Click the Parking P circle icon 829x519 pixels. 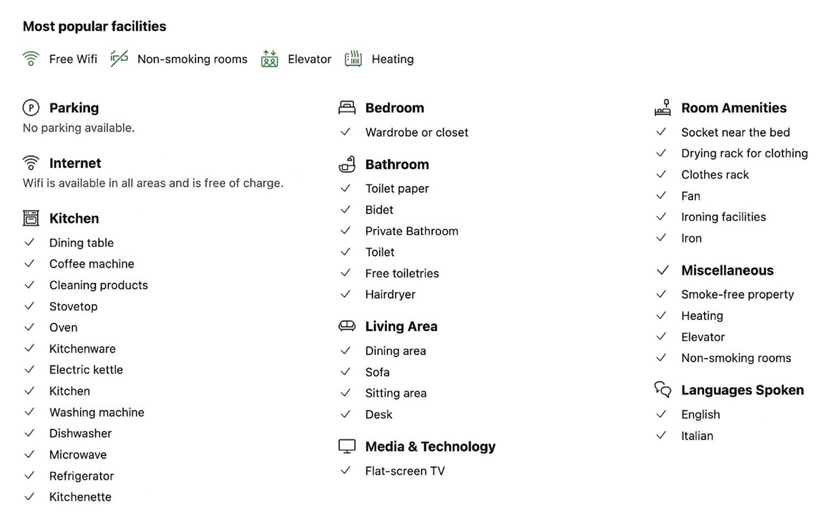coord(31,108)
